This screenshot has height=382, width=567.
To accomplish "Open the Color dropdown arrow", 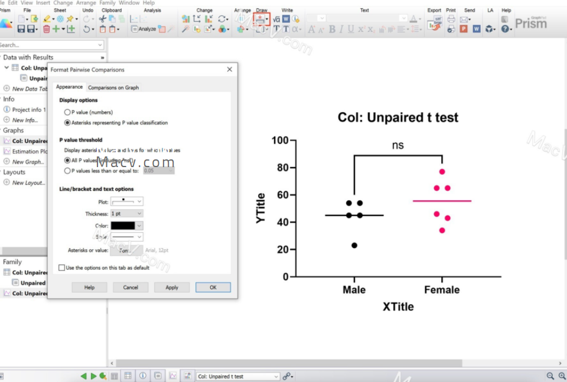I will coord(139,226).
